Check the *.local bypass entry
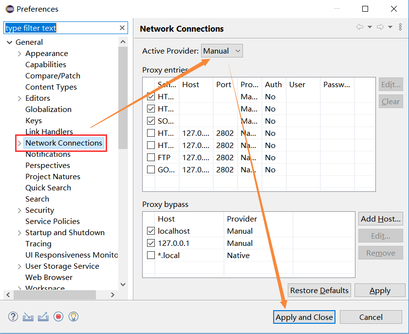Screen dimensions: 409x334 (151, 255)
